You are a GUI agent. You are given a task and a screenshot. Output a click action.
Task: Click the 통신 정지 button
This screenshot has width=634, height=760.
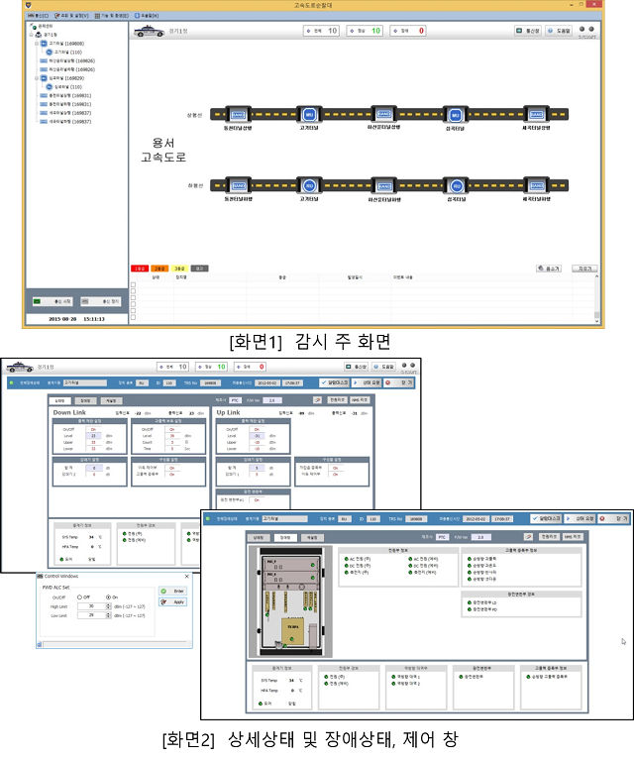tap(100, 301)
